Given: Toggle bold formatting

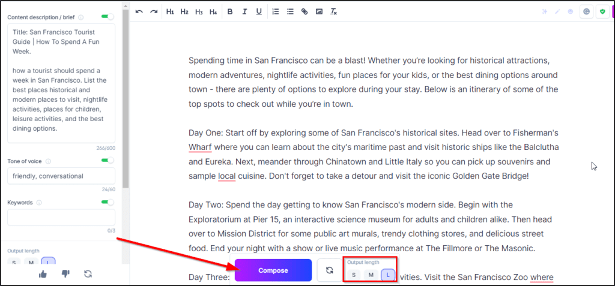Looking at the screenshot, I should click(x=230, y=11).
